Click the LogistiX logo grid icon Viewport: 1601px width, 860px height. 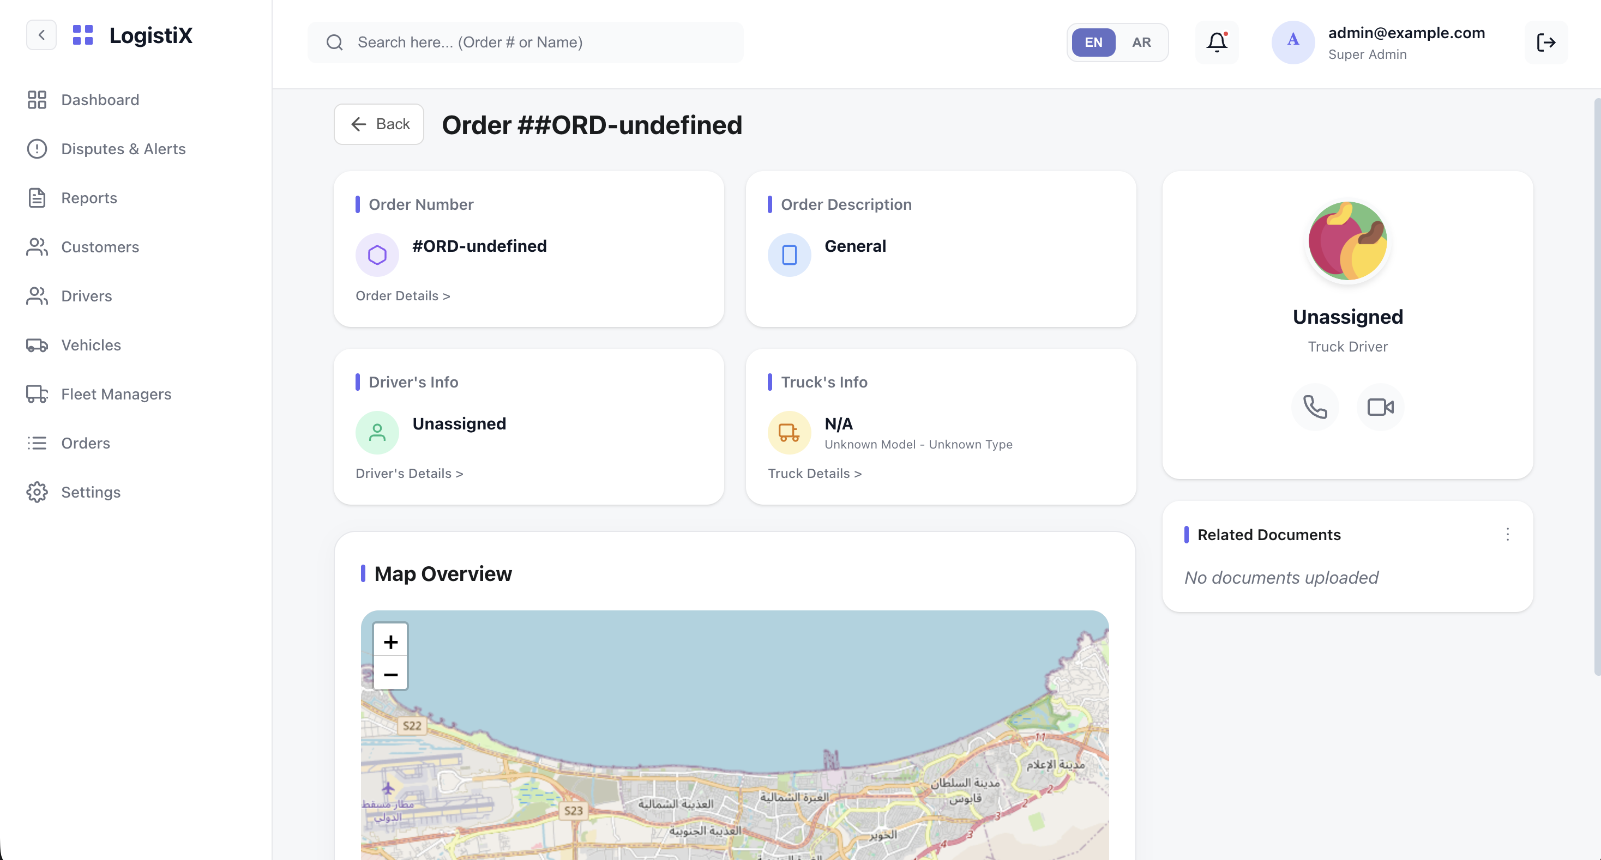coord(83,35)
